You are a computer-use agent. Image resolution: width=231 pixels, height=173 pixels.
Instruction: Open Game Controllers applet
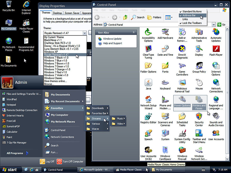(x=182, y=69)
